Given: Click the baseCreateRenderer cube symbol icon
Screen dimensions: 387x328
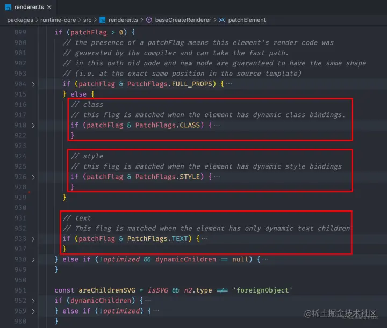Looking at the screenshot, I should point(149,20).
